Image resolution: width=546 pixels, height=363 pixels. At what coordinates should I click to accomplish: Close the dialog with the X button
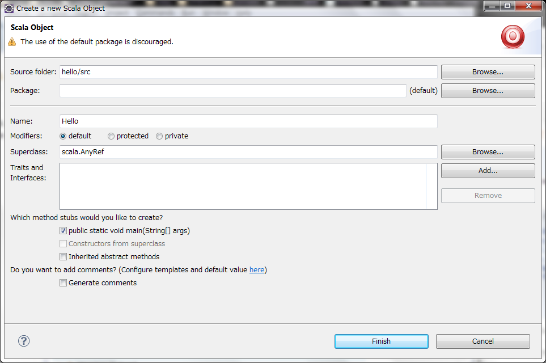tap(528, 6)
